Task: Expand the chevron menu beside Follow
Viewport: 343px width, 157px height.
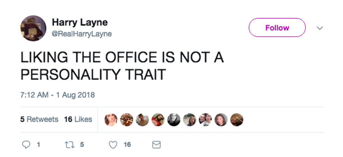Action: pyautogui.click(x=320, y=28)
